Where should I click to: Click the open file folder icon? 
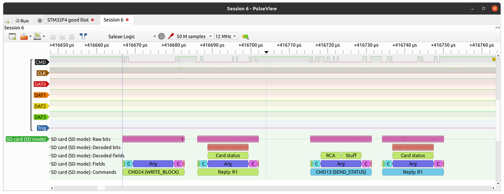pos(24,37)
